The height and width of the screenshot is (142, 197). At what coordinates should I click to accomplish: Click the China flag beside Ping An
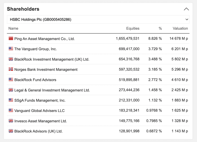(x=11, y=38)
